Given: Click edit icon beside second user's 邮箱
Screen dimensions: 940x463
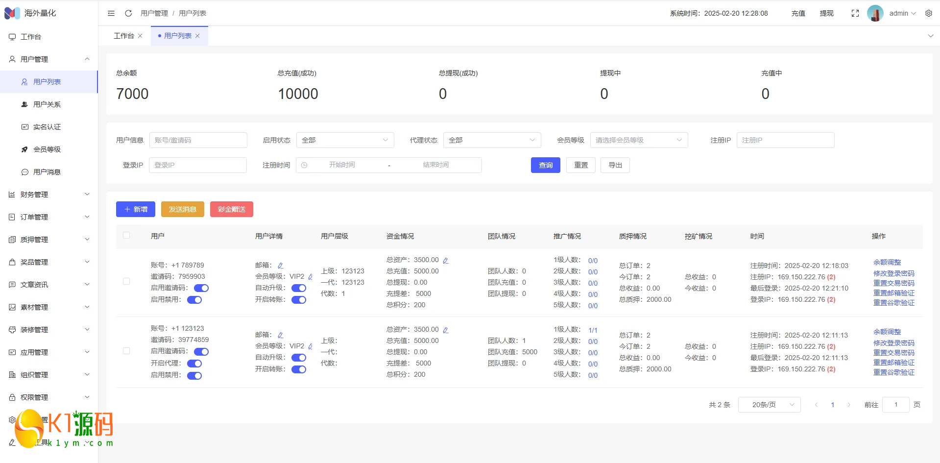Looking at the screenshot, I should pyautogui.click(x=281, y=335).
